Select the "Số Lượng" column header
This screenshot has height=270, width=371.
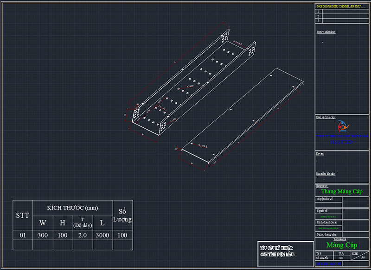122,215
